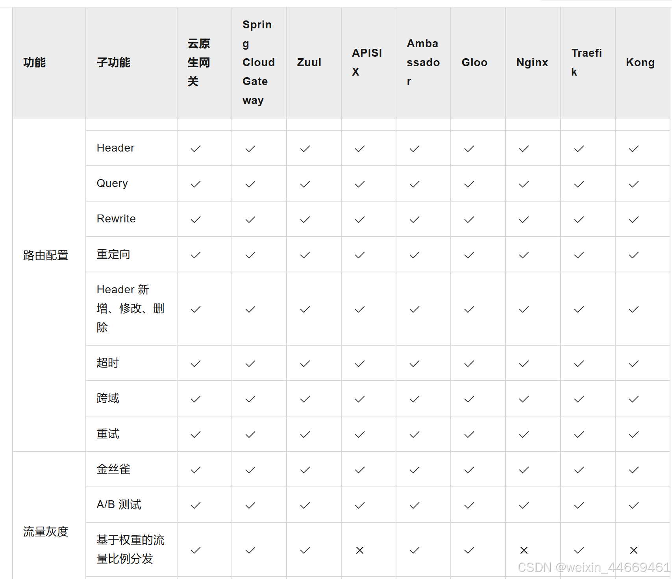Screen dimensions: 672x579
Task: Click weighted traffic checkmark under Zuul
Action: (x=305, y=550)
